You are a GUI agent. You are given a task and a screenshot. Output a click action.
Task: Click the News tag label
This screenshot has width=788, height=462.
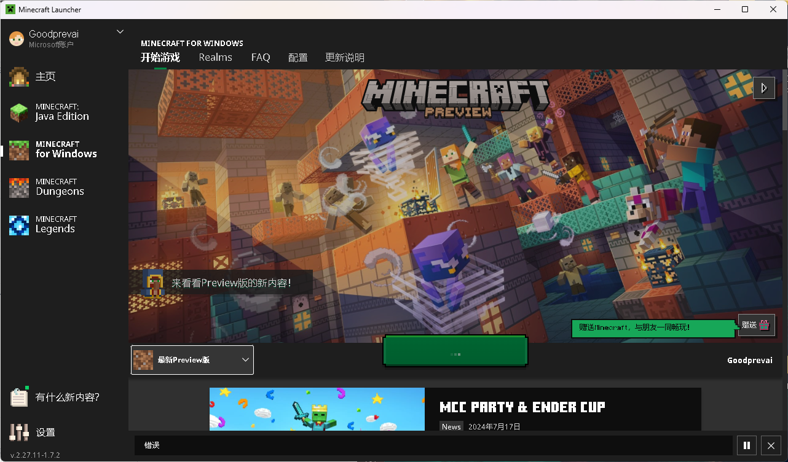451,427
